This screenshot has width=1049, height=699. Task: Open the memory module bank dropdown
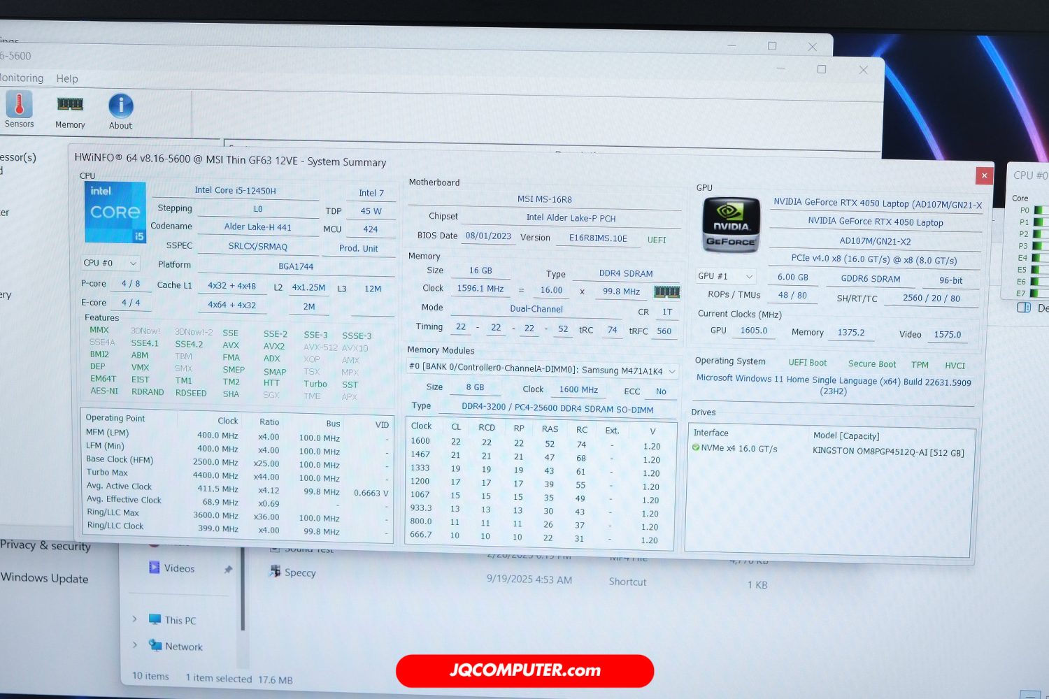point(543,370)
